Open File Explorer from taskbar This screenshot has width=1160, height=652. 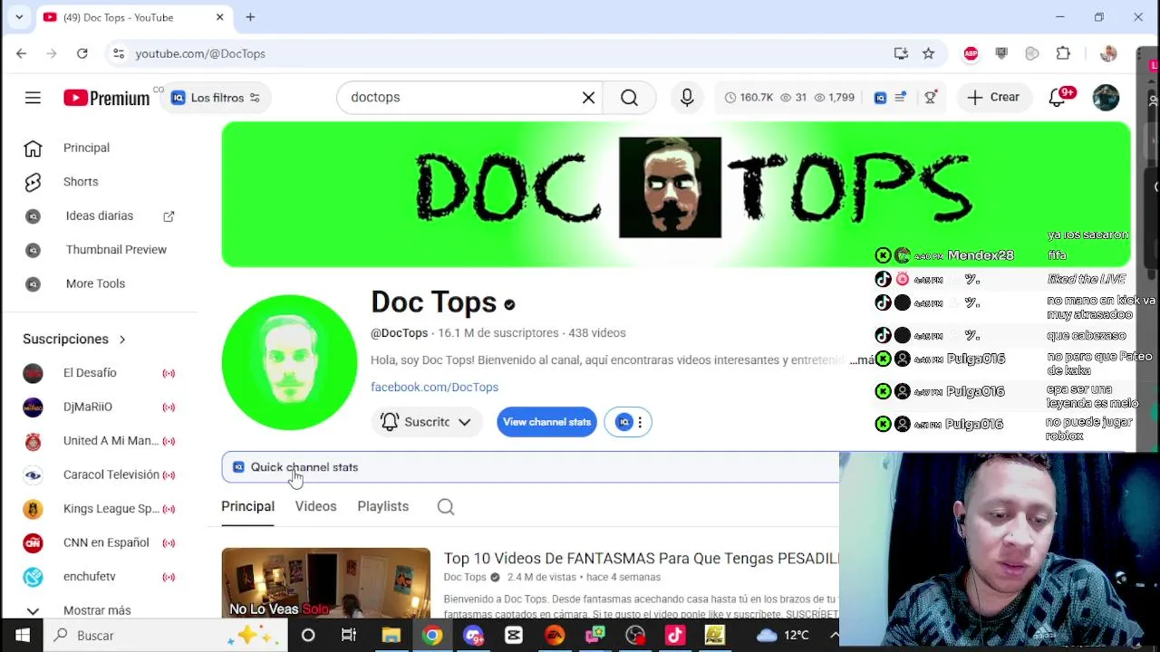coord(391,636)
